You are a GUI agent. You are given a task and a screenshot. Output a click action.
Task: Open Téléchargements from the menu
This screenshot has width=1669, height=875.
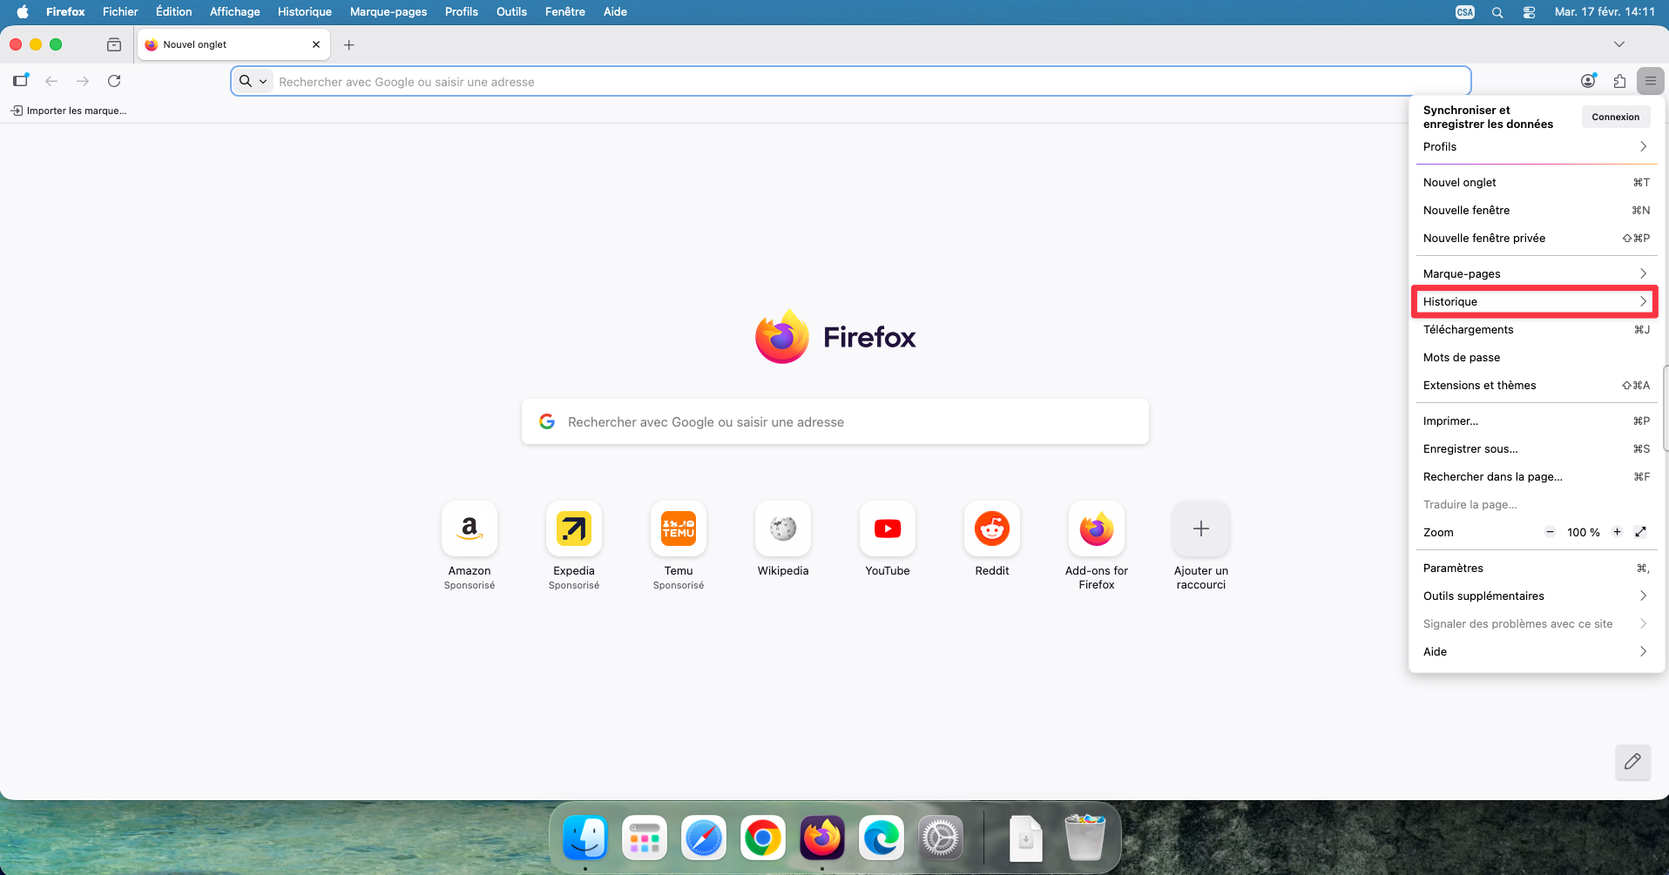click(1537, 329)
